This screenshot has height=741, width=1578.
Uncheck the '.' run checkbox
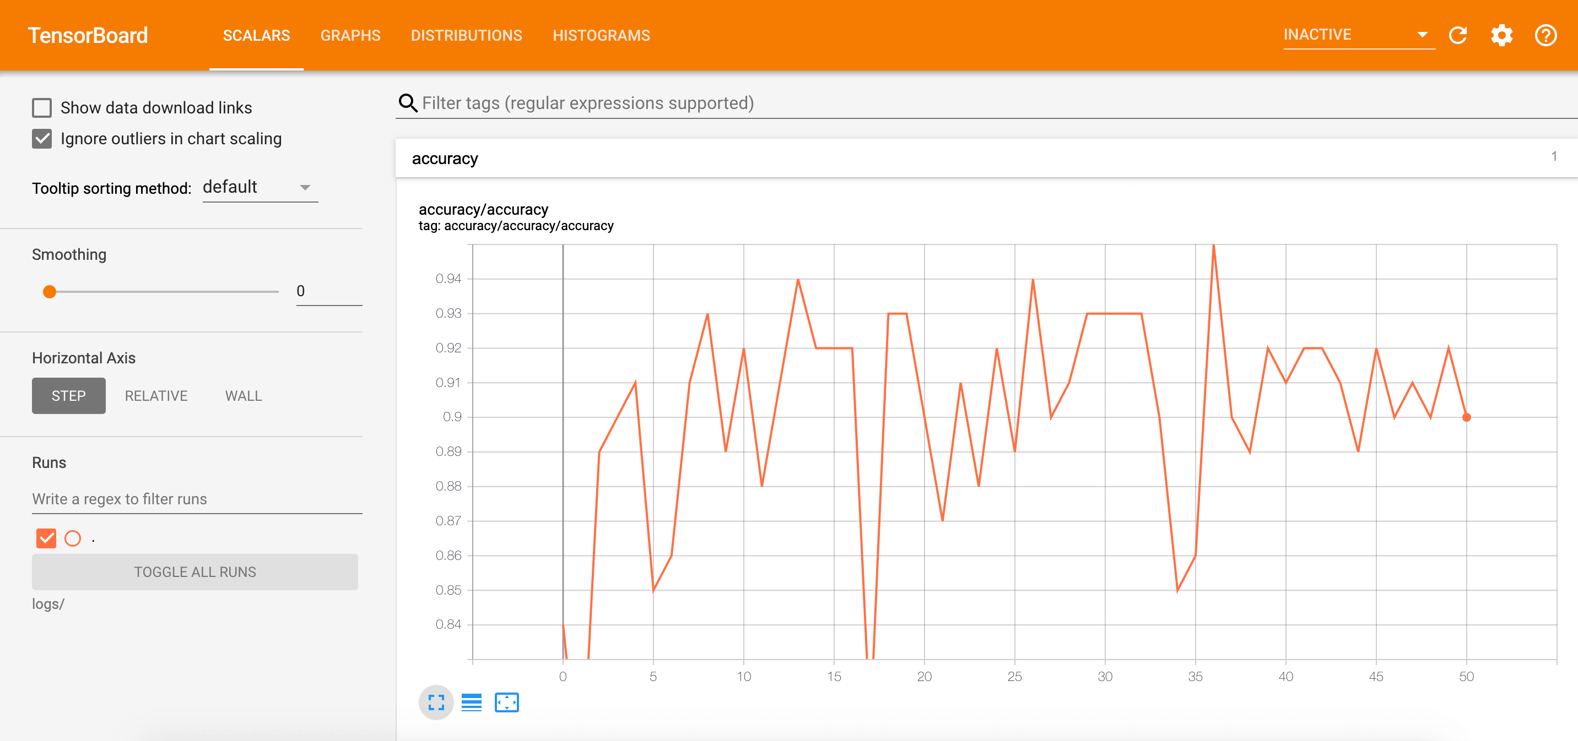[46, 538]
